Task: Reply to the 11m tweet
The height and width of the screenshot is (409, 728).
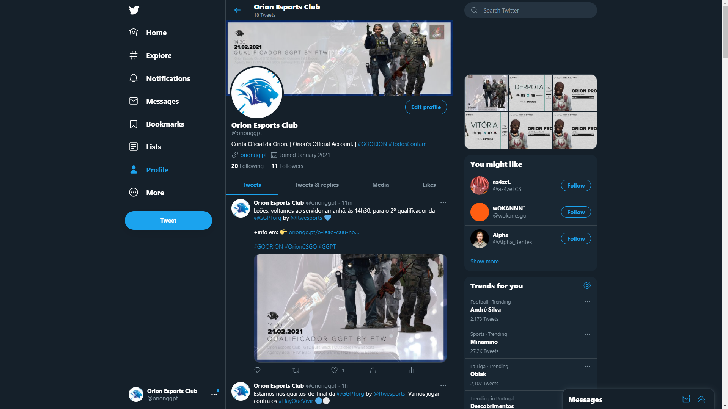Action: [257, 370]
